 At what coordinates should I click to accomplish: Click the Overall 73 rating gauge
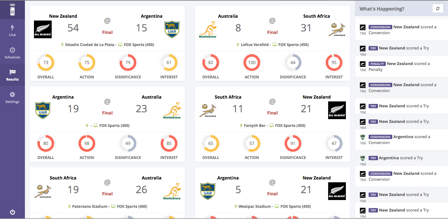click(x=46, y=63)
